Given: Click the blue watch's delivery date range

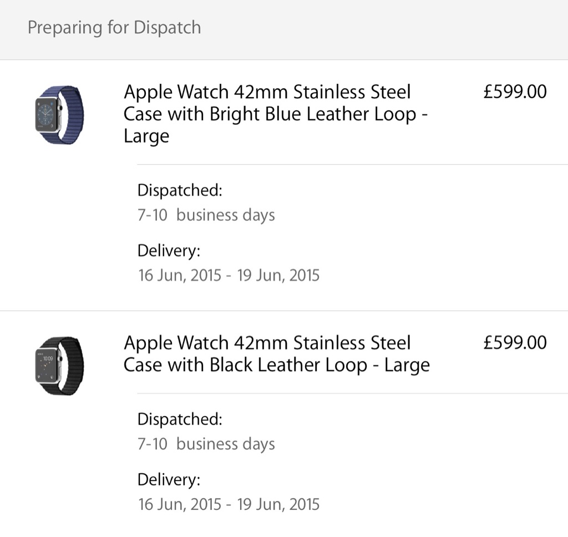Looking at the screenshot, I should tap(229, 275).
